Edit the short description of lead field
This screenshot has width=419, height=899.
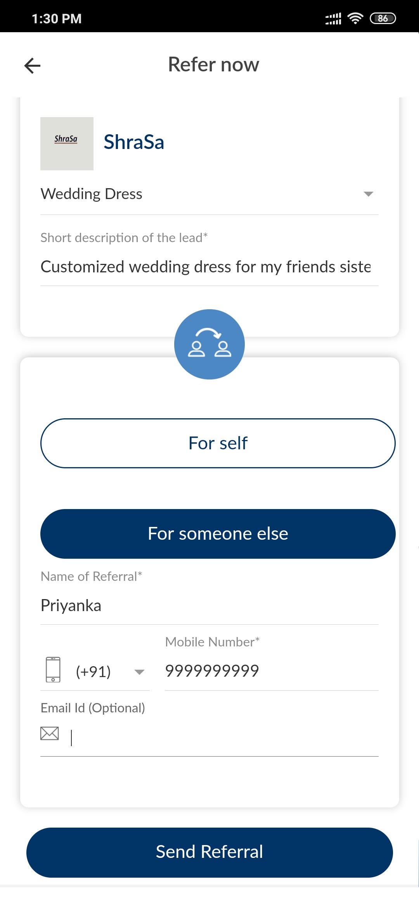(206, 267)
